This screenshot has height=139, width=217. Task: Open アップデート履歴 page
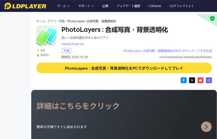[x=128, y=6]
